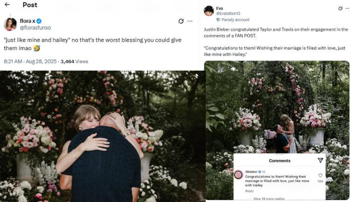The width and height of the screenshot is (353, 202).
Task: Tap the share paper-plane icon in Comments
Action: pos(320,160)
